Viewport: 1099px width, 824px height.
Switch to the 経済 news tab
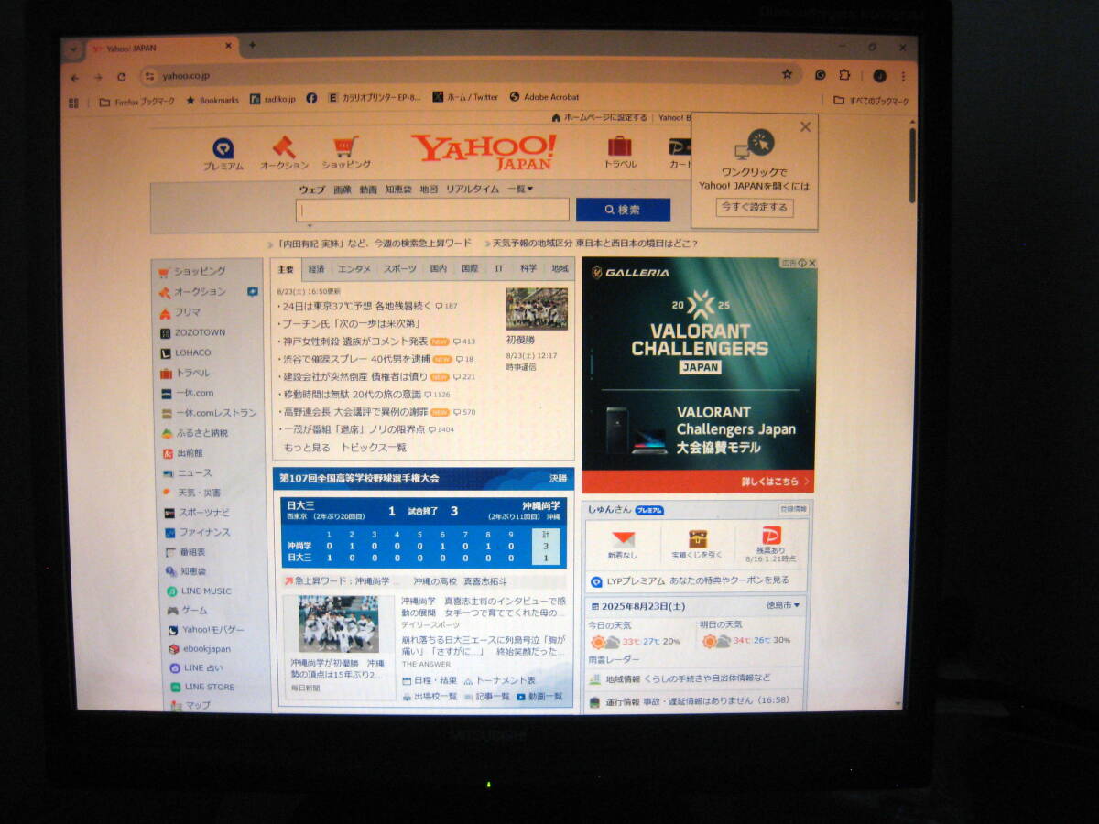coord(316,269)
